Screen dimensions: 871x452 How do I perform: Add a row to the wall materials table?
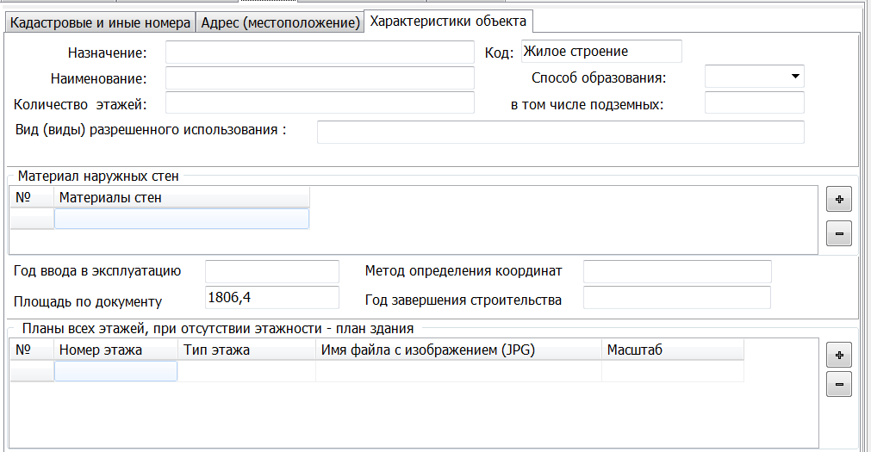838,199
